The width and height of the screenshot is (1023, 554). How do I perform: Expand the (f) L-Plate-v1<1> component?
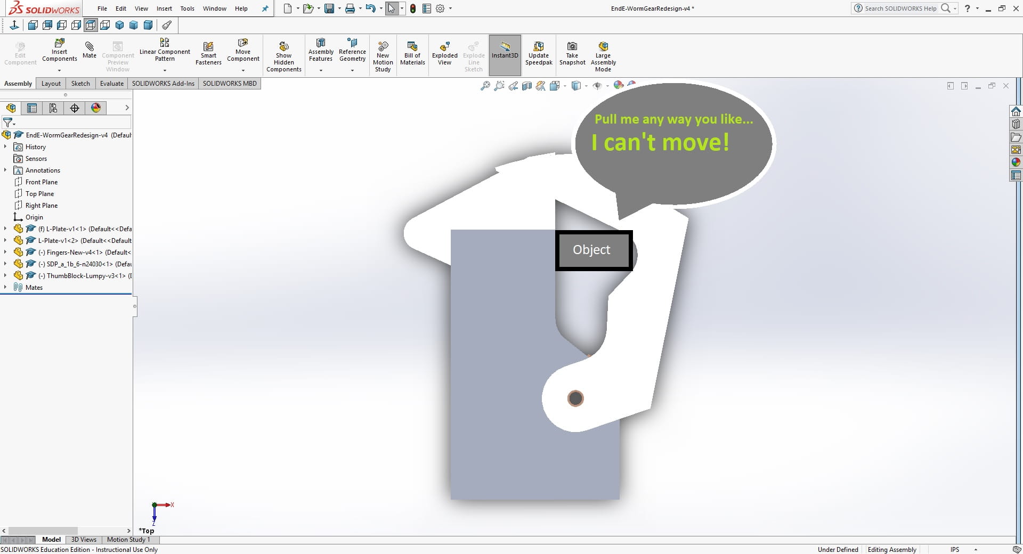coord(5,229)
